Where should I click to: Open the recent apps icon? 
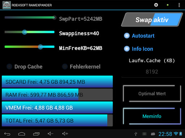point(36,134)
